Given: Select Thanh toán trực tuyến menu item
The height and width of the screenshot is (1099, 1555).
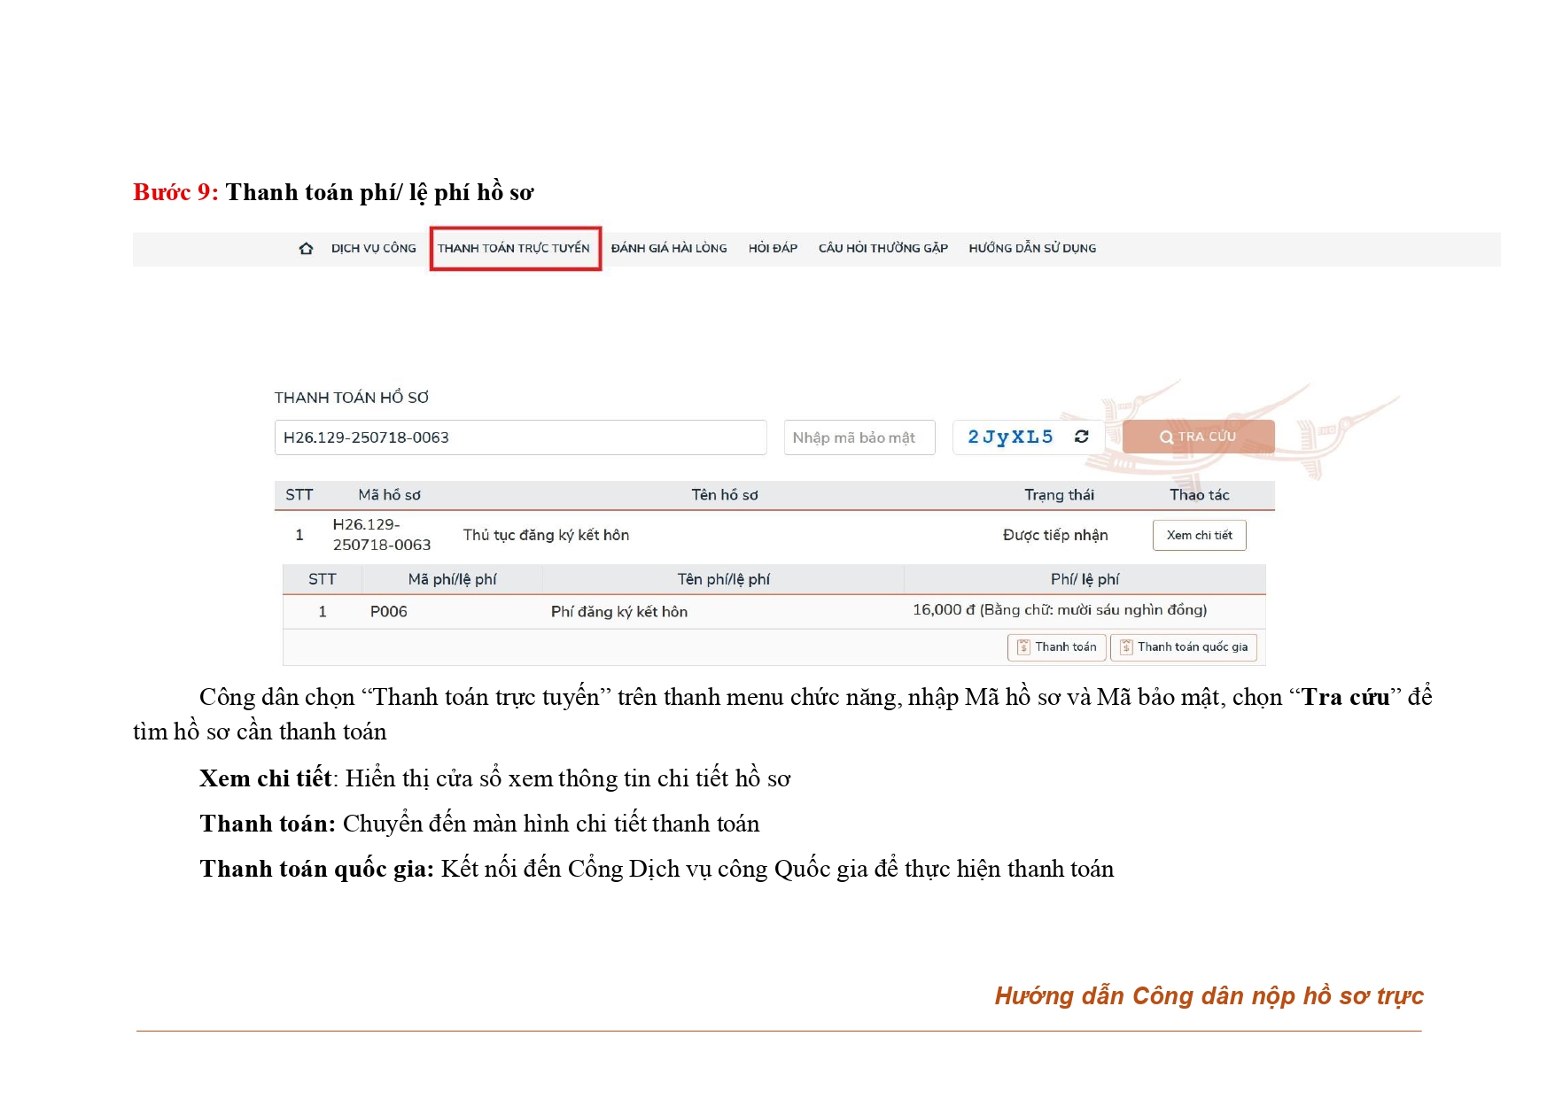Looking at the screenshot, I should pos(514,249).
